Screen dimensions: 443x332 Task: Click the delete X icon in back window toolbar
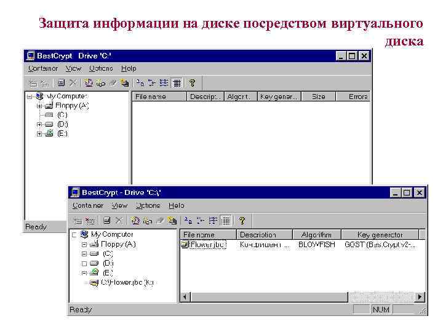pyautogui.click(x=73, y=83)
